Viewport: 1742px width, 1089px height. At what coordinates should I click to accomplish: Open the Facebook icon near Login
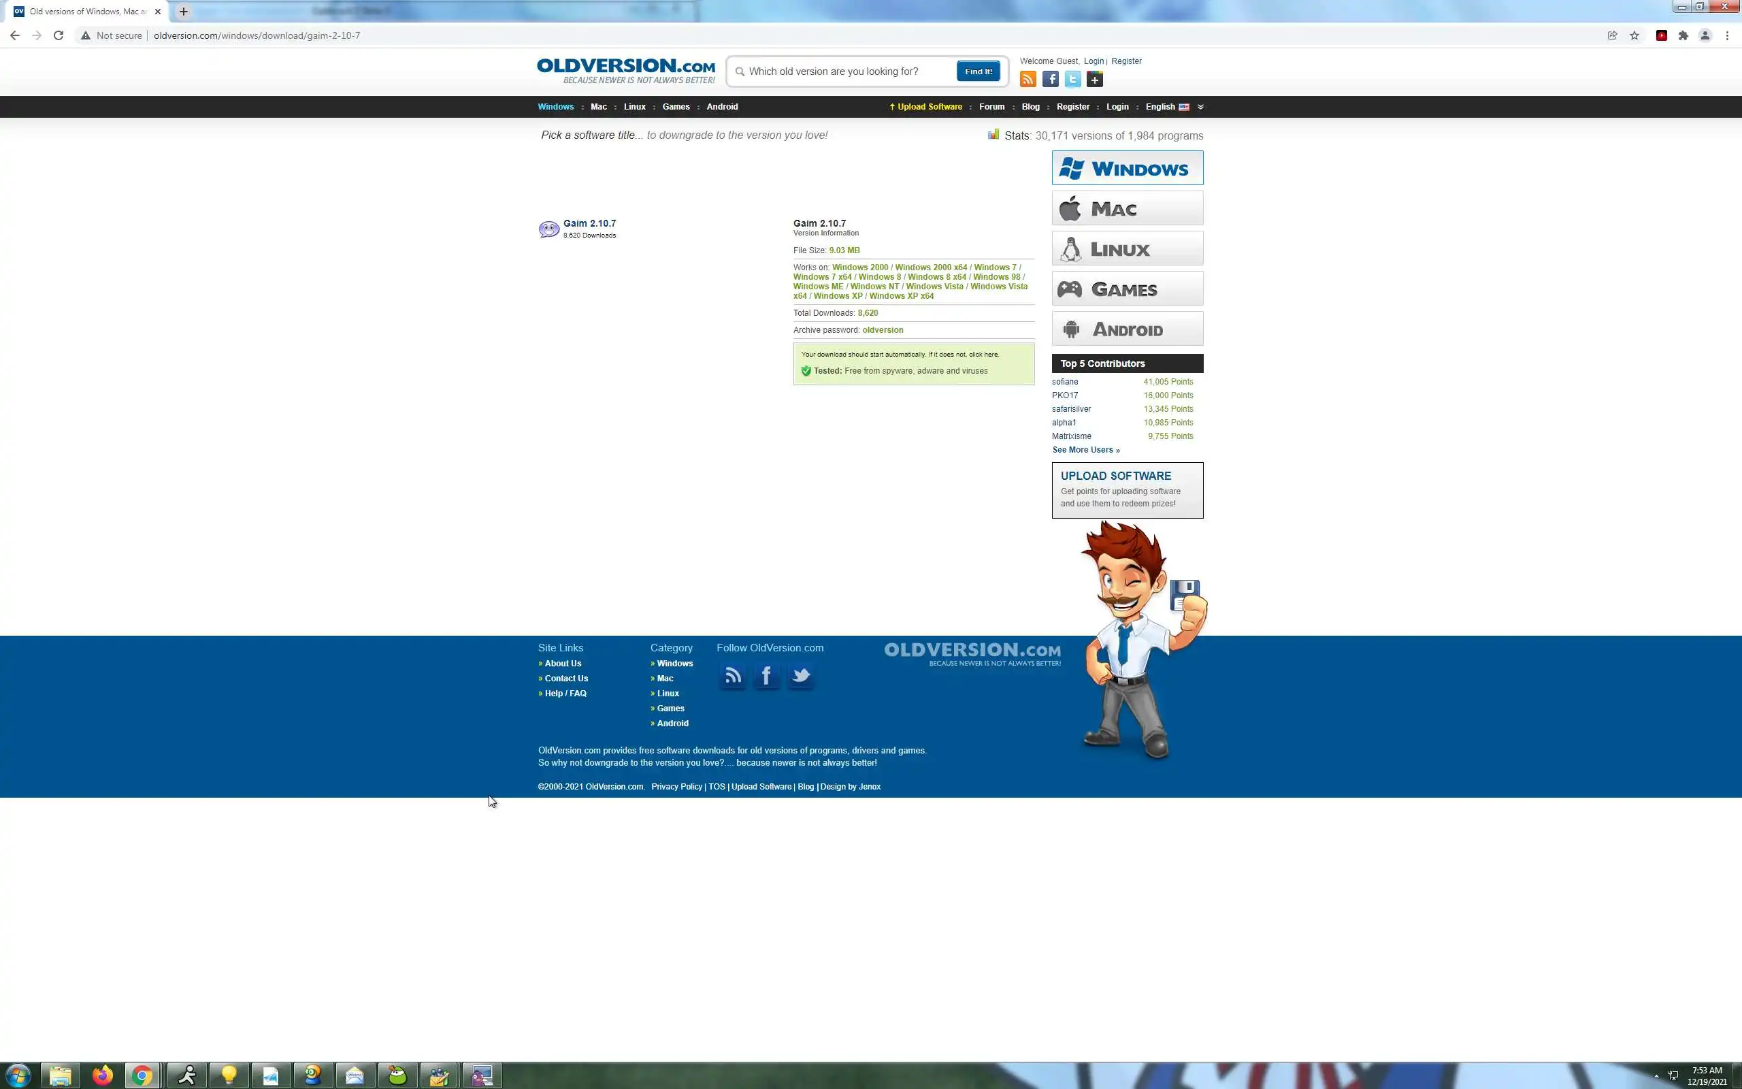[1050, 79]
